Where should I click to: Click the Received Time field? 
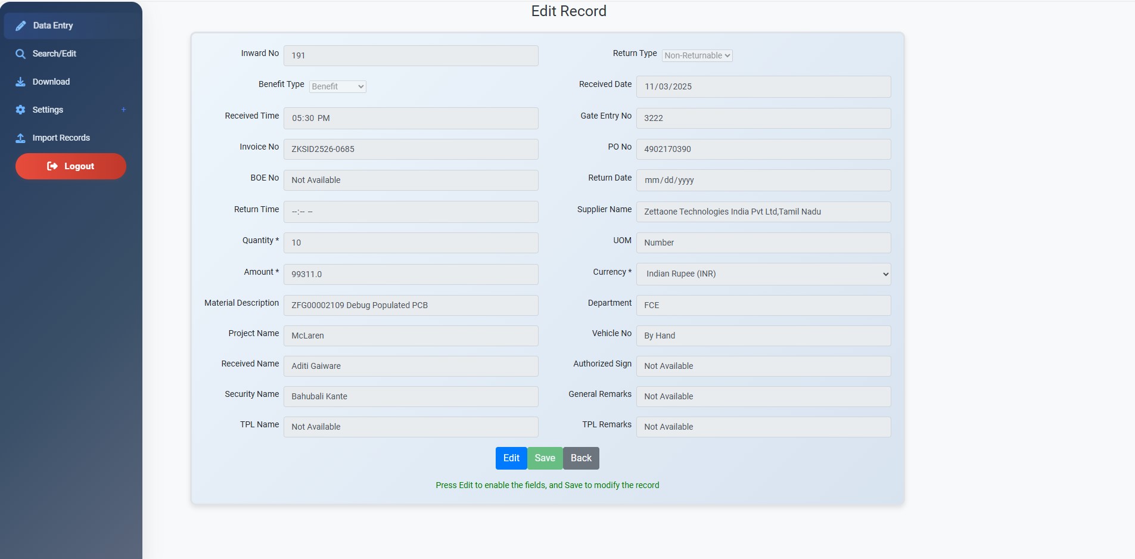(411, 118)
